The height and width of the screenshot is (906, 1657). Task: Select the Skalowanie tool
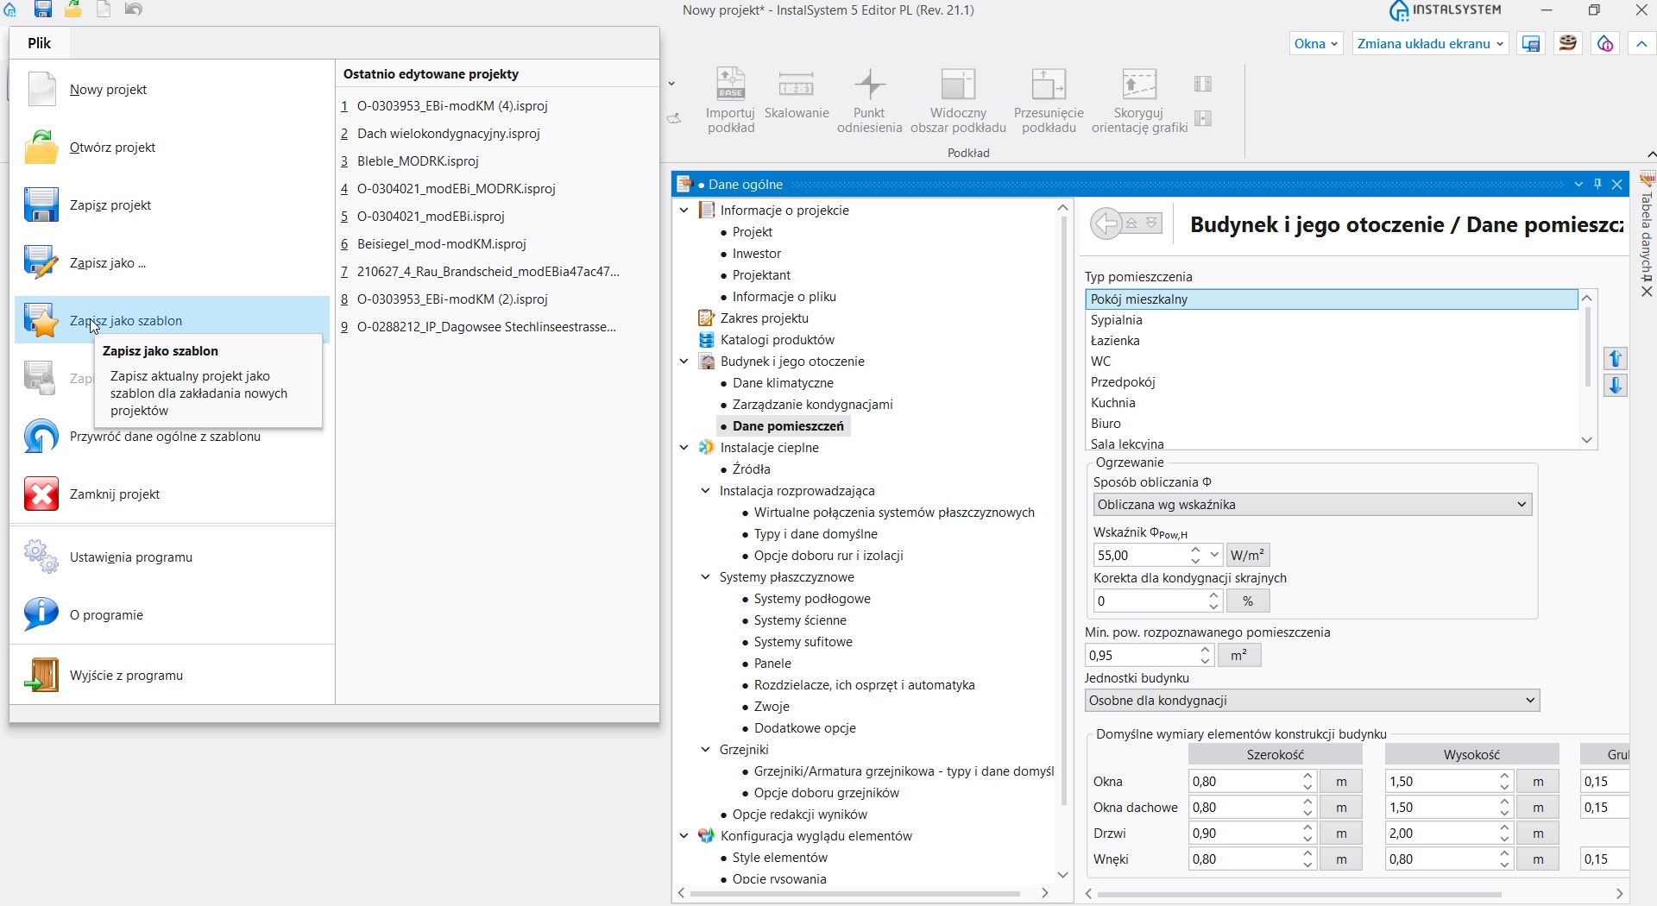click(x=796, y=85)
